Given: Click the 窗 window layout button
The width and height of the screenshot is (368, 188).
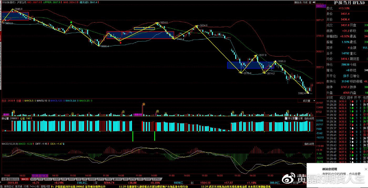Looking at the screenshot, I should point(310,2).
